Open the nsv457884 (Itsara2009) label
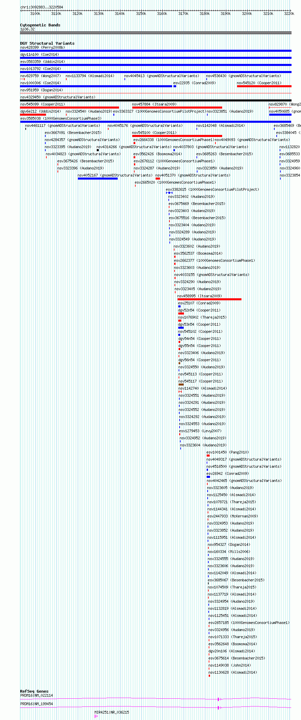Viewport: 301px width, 720px height. click(154, 104)
